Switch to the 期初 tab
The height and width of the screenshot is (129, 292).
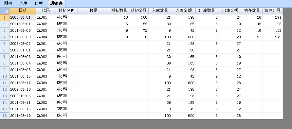pos(8,3)
